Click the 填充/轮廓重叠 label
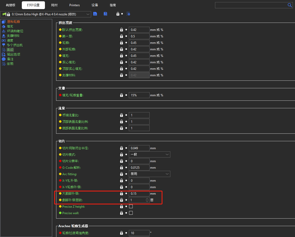This screenshot has width=295, height=237. [x=73, y=95]
